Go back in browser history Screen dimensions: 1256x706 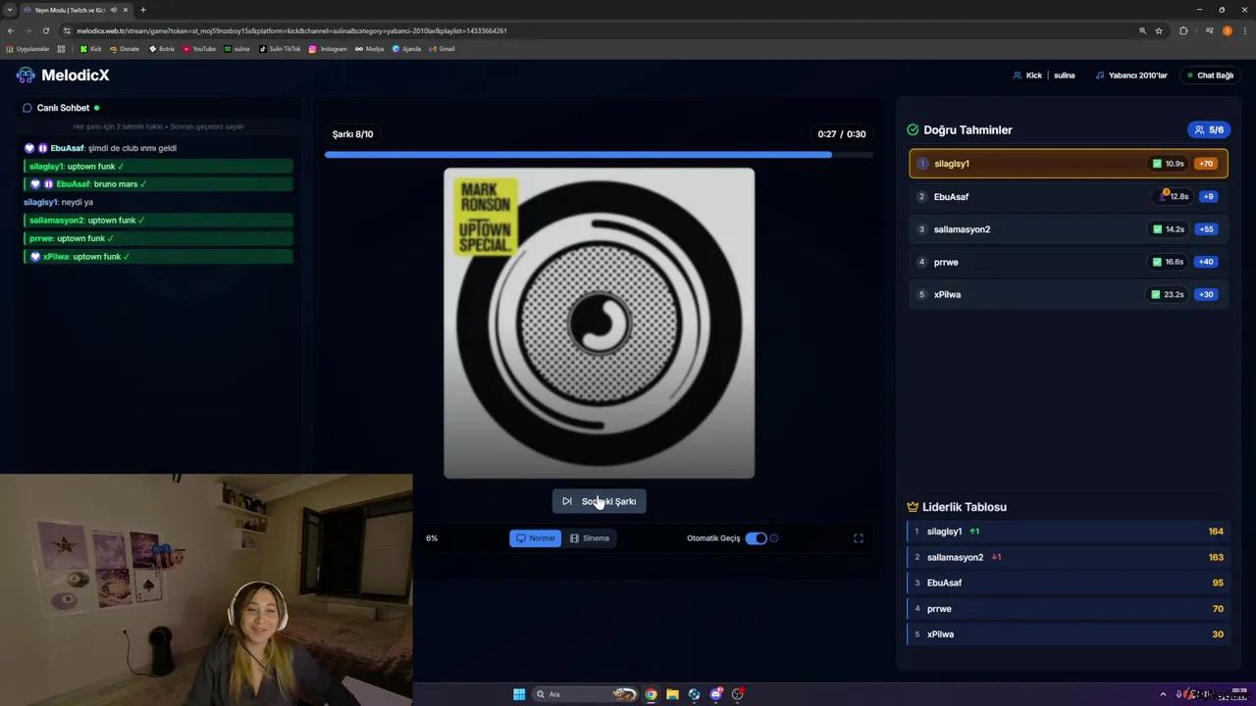pos(11,30)
